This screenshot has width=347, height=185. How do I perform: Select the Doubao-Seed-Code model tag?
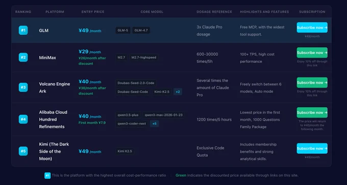(x=133, y=91)
